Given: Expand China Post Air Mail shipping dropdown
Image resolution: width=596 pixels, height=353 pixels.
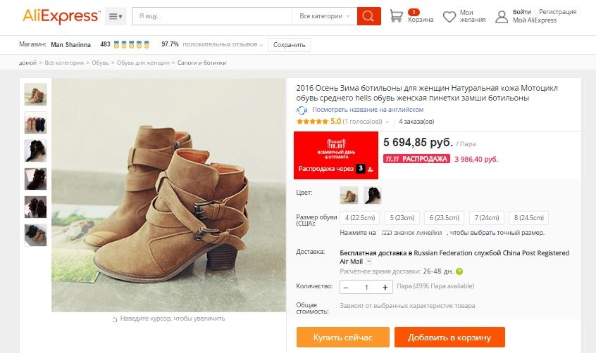Looking at the screenshot, I should click(368, 262).
